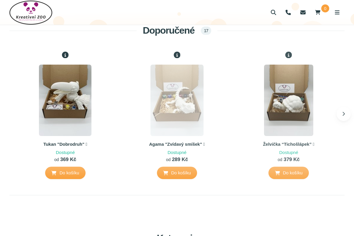The image size is (354, 236).
Task: Open the search magnifier icon
Action: (x=273, y=12)
